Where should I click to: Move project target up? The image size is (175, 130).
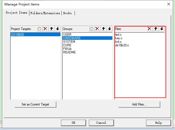(51, 29)
